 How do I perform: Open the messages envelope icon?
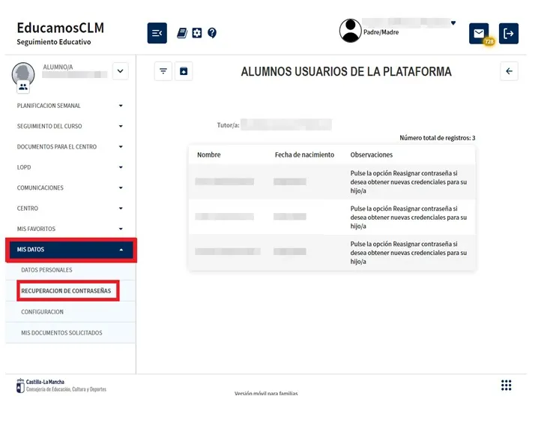479,33
